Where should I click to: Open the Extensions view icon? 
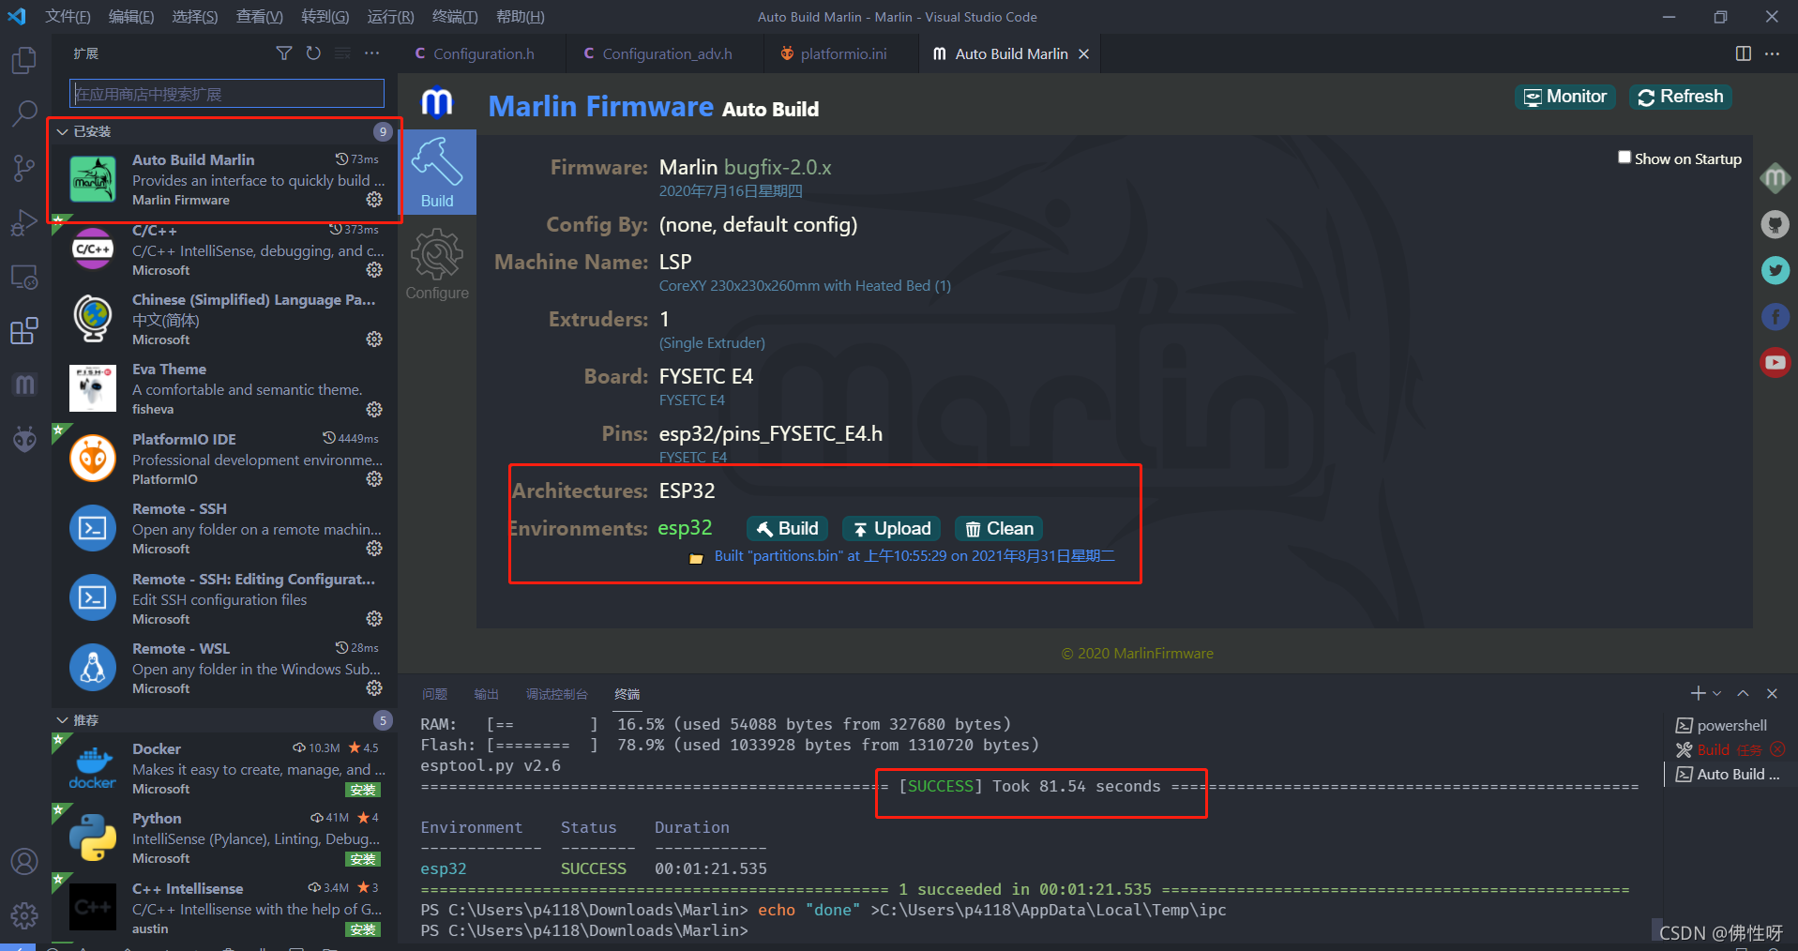click(23, 331)
